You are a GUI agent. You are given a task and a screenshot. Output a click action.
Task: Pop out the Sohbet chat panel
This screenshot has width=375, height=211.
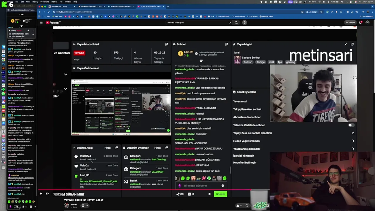pos(226,44)
